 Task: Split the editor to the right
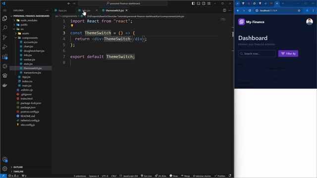(x=224, y=10)
